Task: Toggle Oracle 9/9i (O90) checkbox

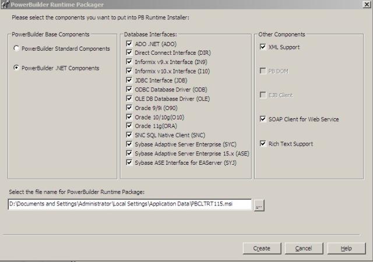Action: (129, 108)
